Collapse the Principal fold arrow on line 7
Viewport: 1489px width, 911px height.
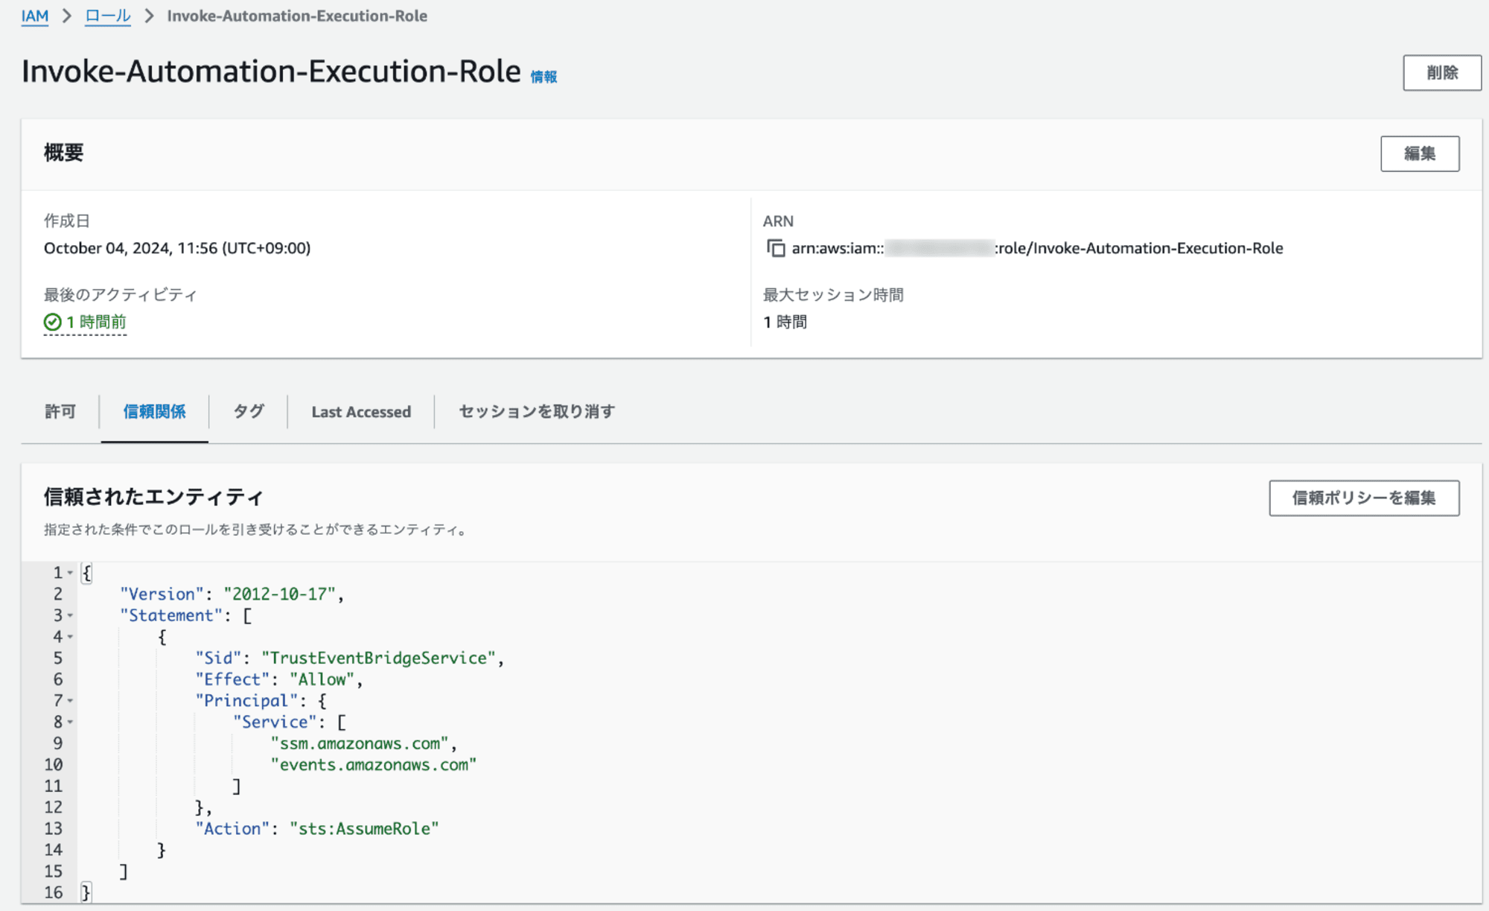click(x=71, y=701)
